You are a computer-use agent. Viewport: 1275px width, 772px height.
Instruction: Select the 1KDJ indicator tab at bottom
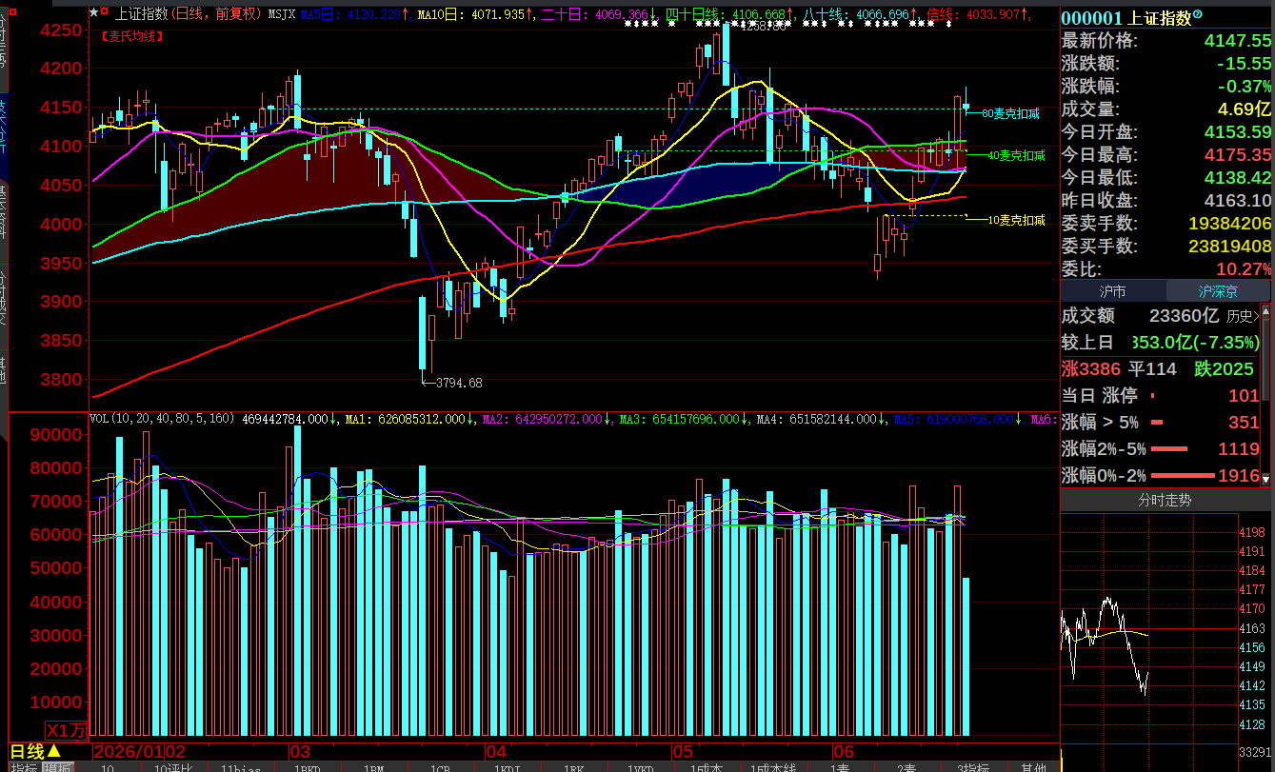coord(509,767)
